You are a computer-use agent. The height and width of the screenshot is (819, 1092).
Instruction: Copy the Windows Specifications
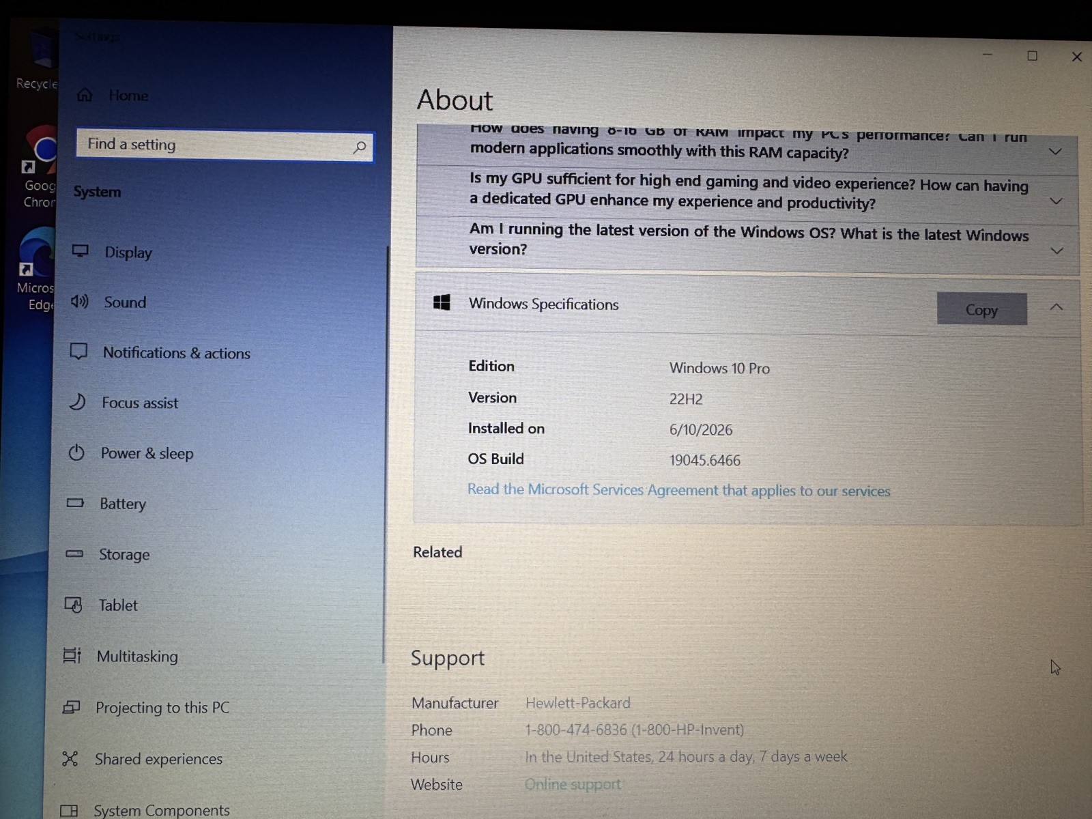coord(981,309)
